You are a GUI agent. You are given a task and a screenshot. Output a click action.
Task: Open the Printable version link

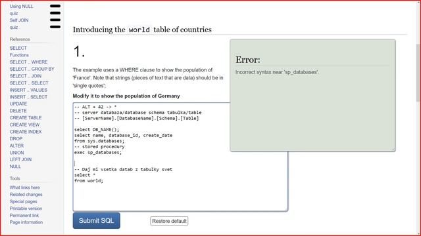pos(26,208)
